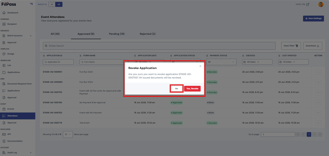Switch to version v2 toggle
Screen dimensions: 329x156
click(59, 4)
